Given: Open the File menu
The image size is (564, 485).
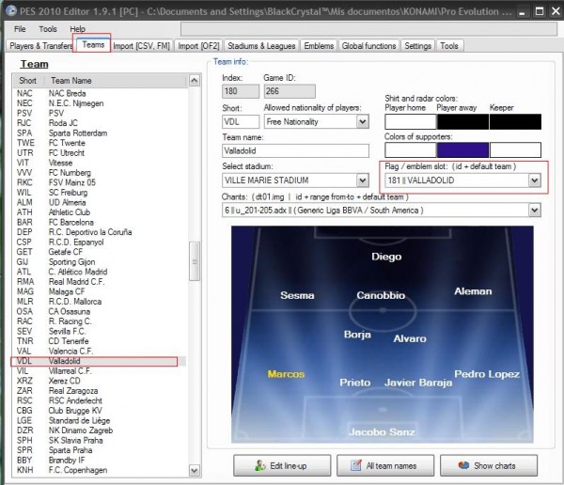Looking at the screenshot, I should (x=20, y=29).
